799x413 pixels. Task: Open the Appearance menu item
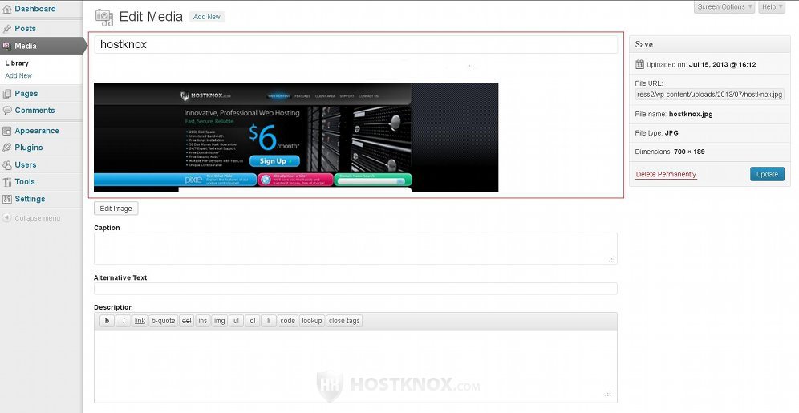click(37, 131)
